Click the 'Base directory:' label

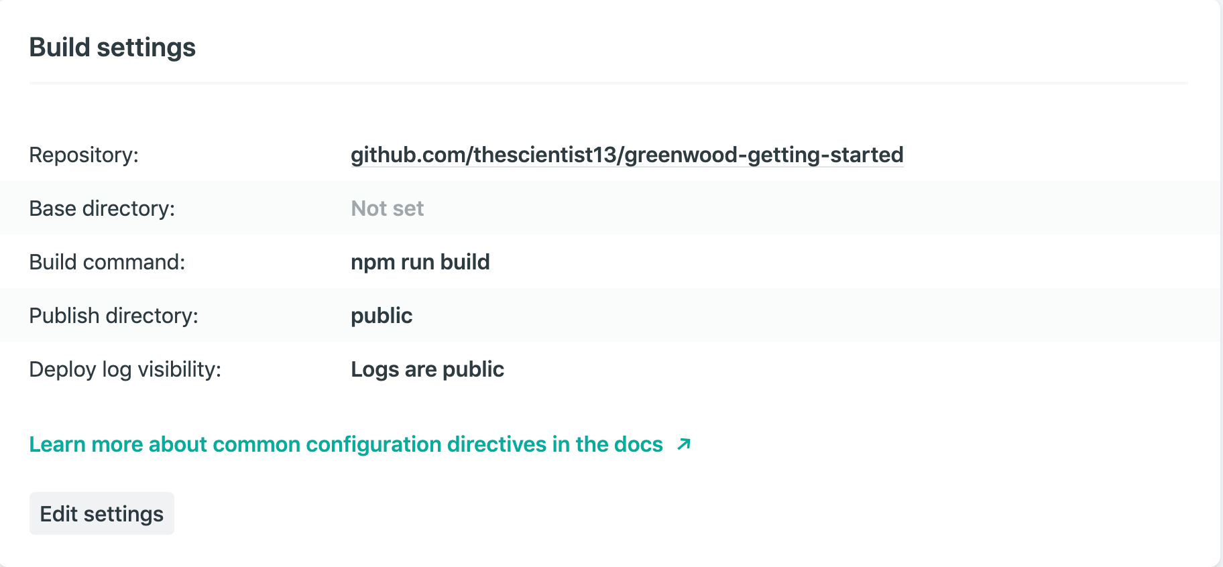point(102,208)
